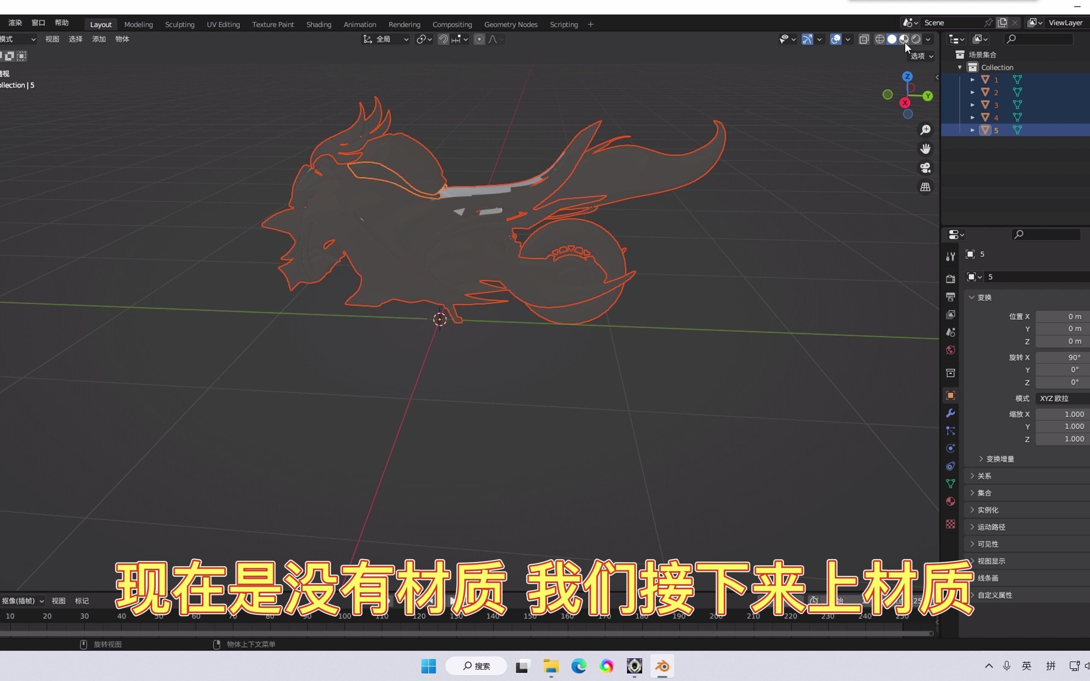
Task: Open the Windows Start menu
Action: (428, 666)
